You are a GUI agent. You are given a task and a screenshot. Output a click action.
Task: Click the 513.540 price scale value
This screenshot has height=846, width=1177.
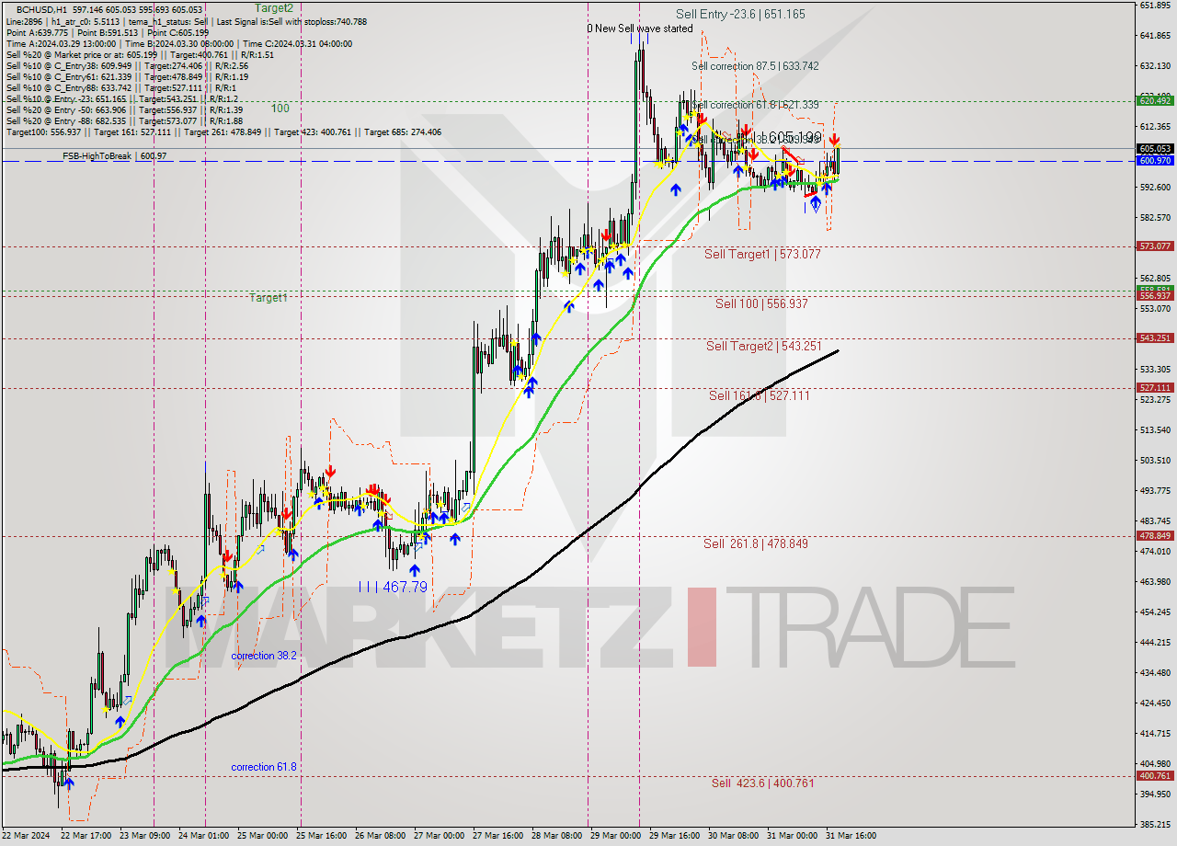click(1155, 429)
